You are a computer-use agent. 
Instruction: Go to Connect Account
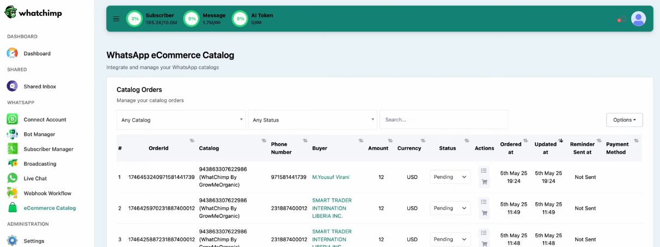[x=45, y=119]
